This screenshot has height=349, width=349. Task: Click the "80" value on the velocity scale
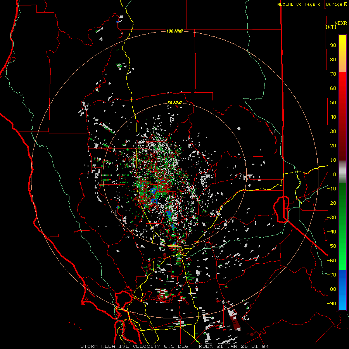coord(333,59)
